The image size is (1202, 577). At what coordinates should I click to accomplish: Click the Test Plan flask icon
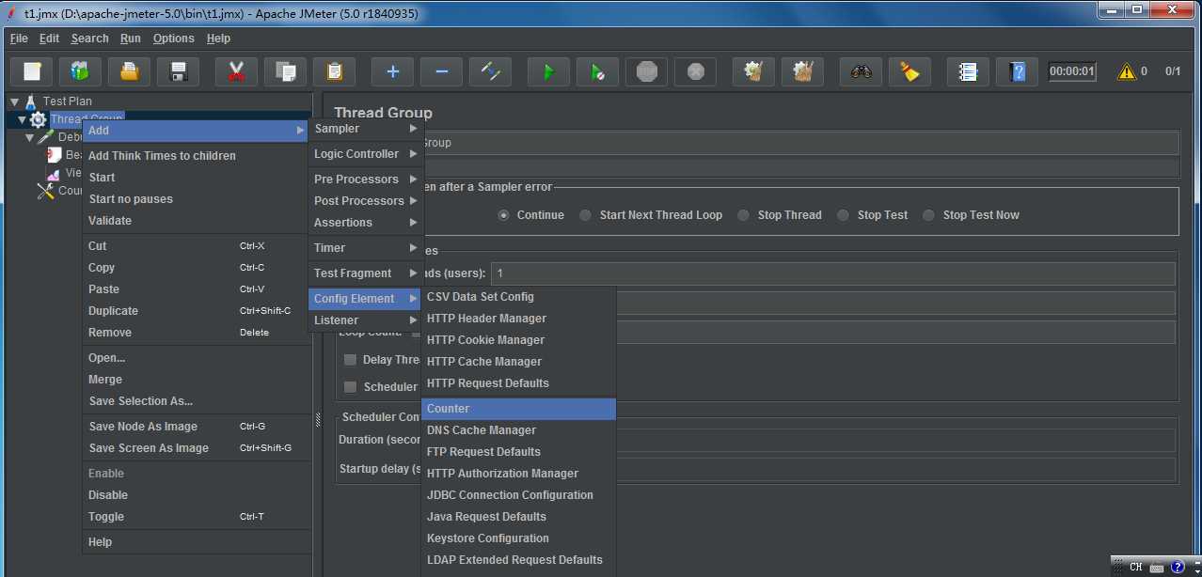point(31,101)
